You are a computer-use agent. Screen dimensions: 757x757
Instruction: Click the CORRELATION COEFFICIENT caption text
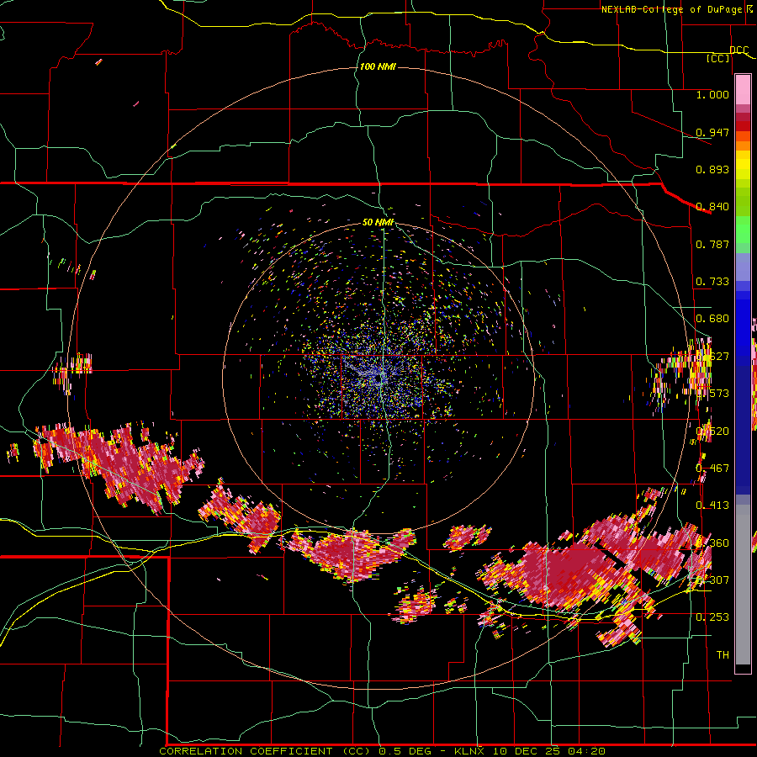(246, 751)
